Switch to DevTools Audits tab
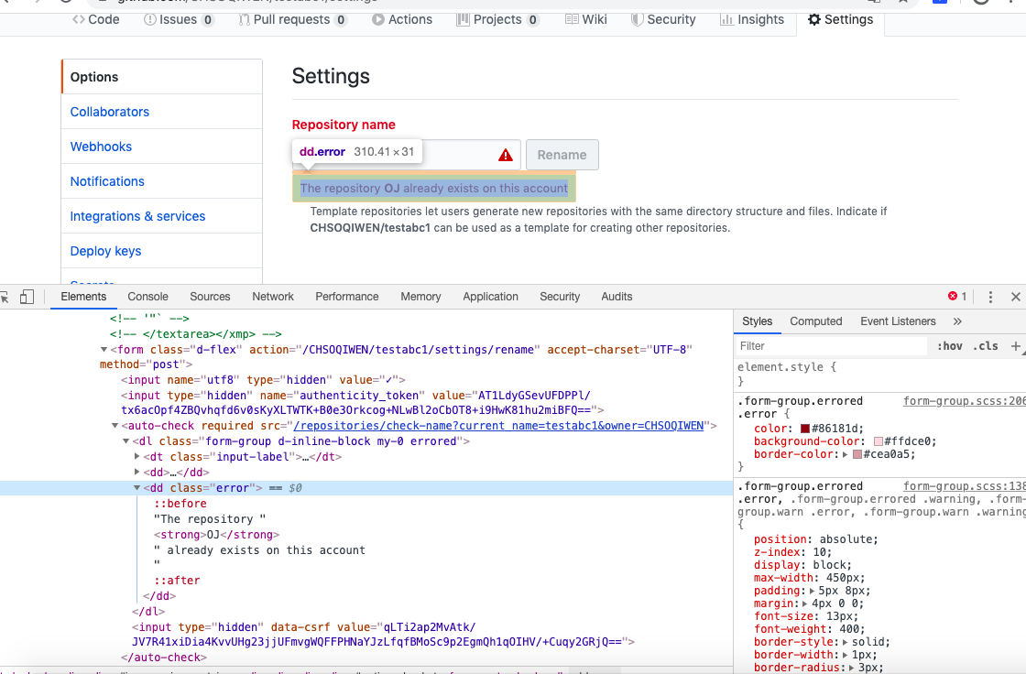Viewport: 1026px width, 674px height. [x=617, y=297]
